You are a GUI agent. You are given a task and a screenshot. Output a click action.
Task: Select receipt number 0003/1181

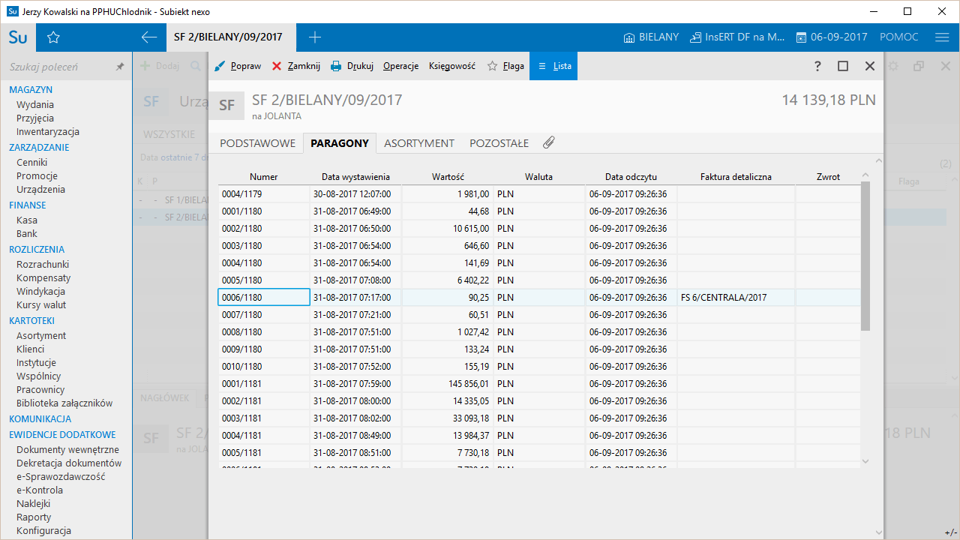pos(264,418)
